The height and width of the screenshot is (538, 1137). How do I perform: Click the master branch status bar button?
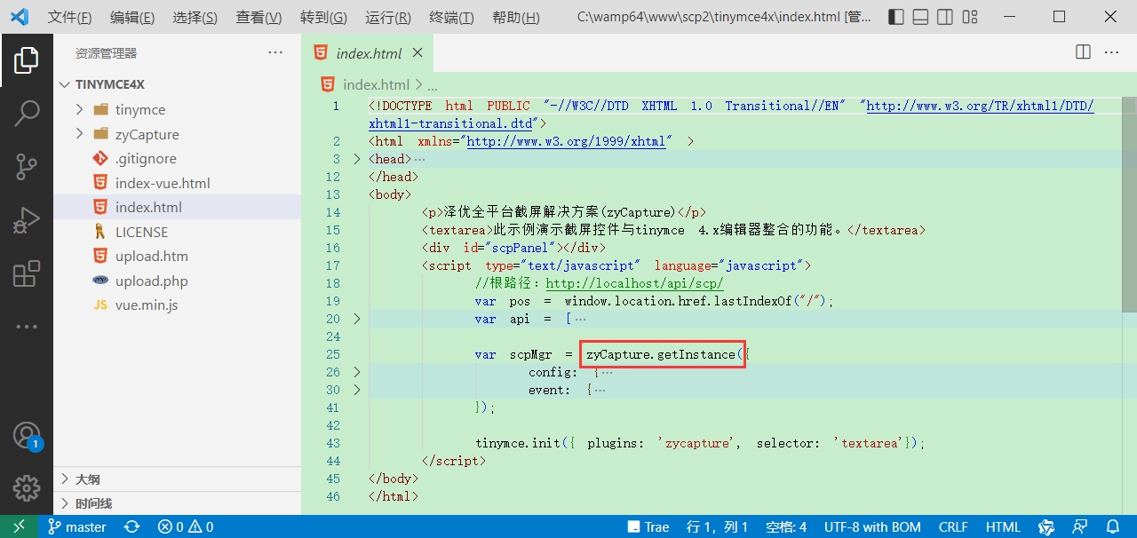click(x=77, y=526)
